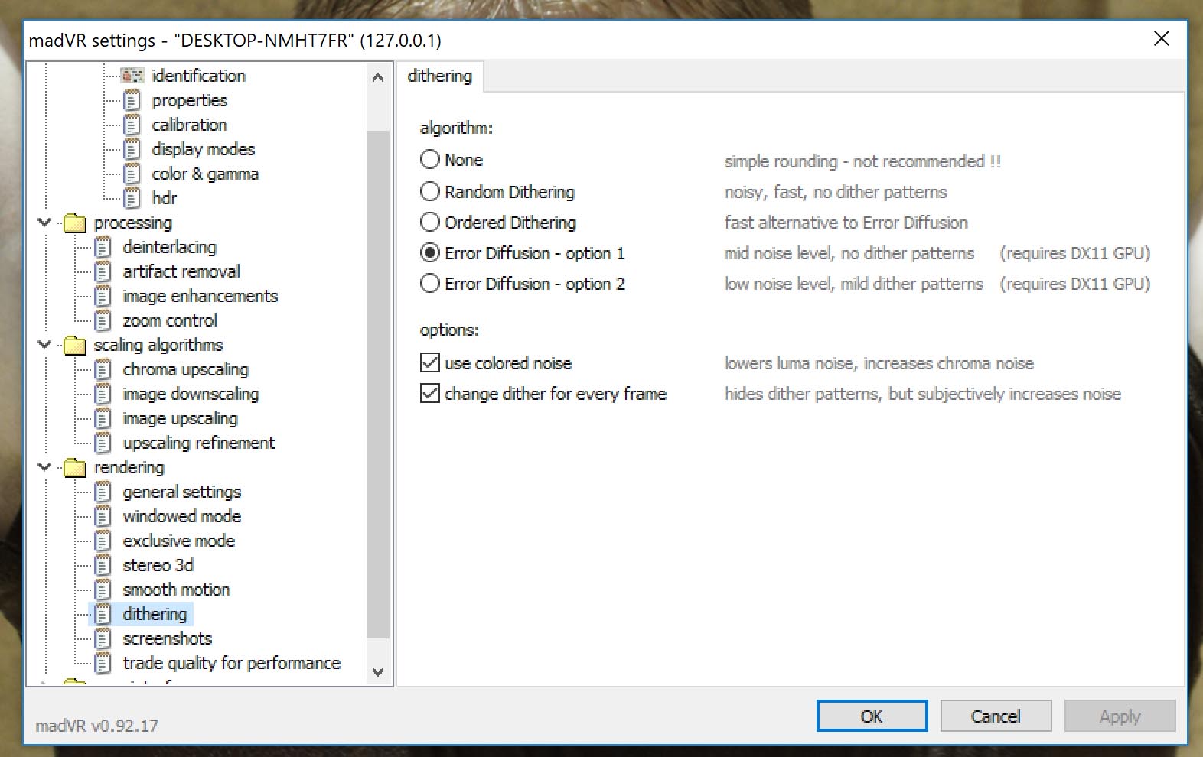1203x757 pixels.
Task: Click the color & gamma page icon
Action: tap(132, 174)
